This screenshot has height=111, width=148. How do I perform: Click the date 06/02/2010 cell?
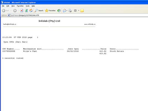pyautogui.click(x=73, y=51)
